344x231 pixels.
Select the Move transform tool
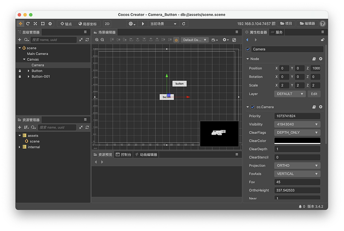20,23
